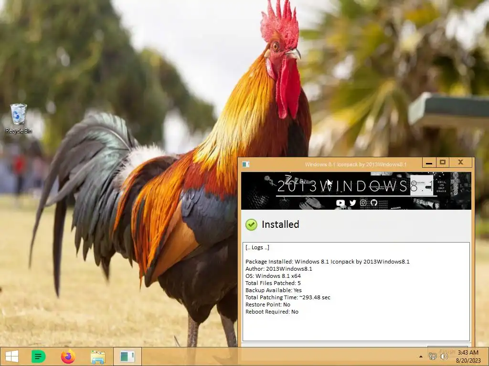Image resolution: width=489 pixels, height=366 pixels.
Task: Click 'Total Patching Time' log line
Action: tap(288, 297)
